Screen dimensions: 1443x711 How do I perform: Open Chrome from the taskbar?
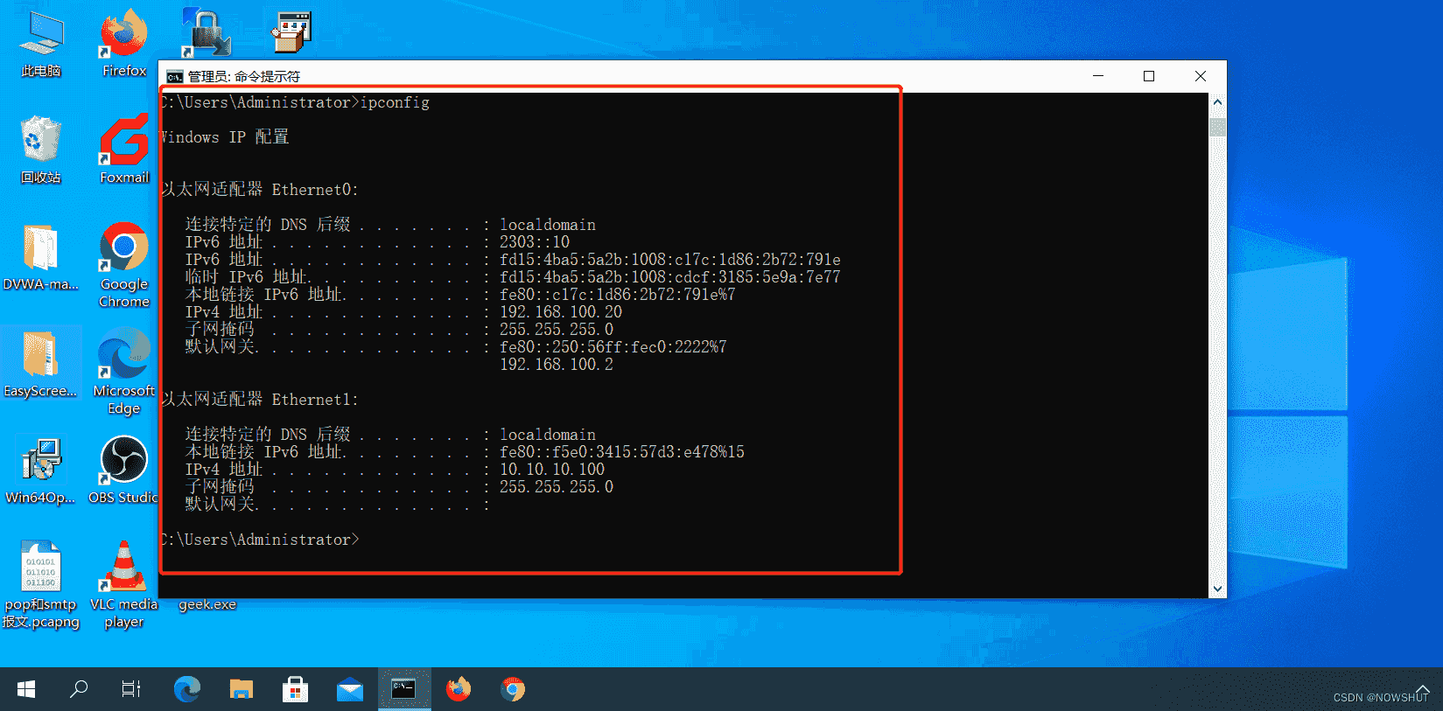pyautogui.click(x=513, y=689)
